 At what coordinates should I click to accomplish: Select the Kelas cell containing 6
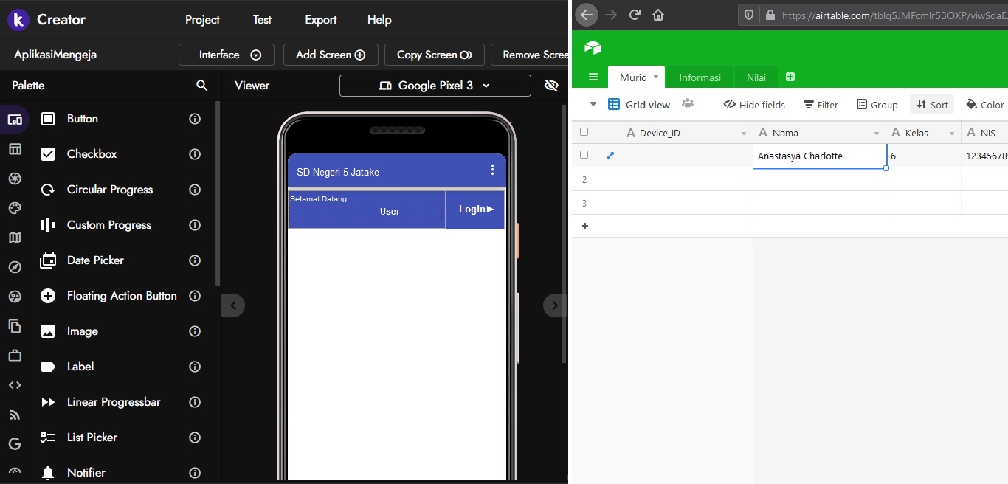pos(923,156)
